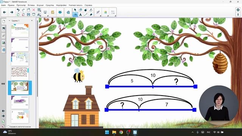Collapse the Группа 1 group
Viewport: 242px width, 136px height.
coord(9,20)
